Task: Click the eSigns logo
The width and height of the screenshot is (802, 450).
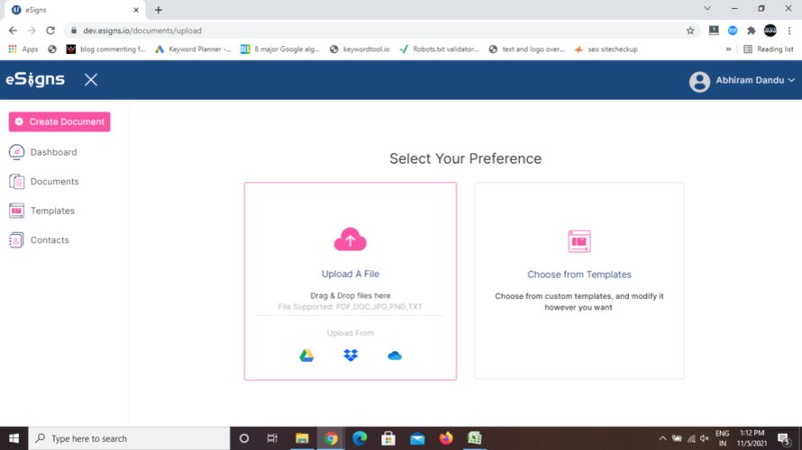Action: point(35,80)
